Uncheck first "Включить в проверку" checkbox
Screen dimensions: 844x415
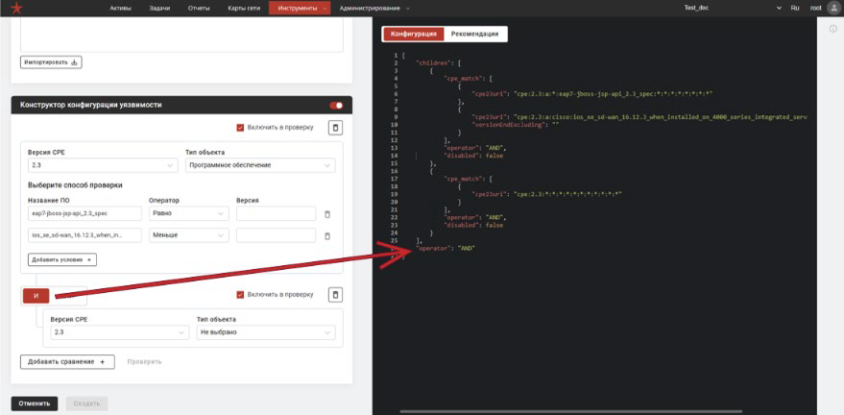pyautogui.click(x=240, y=127)
